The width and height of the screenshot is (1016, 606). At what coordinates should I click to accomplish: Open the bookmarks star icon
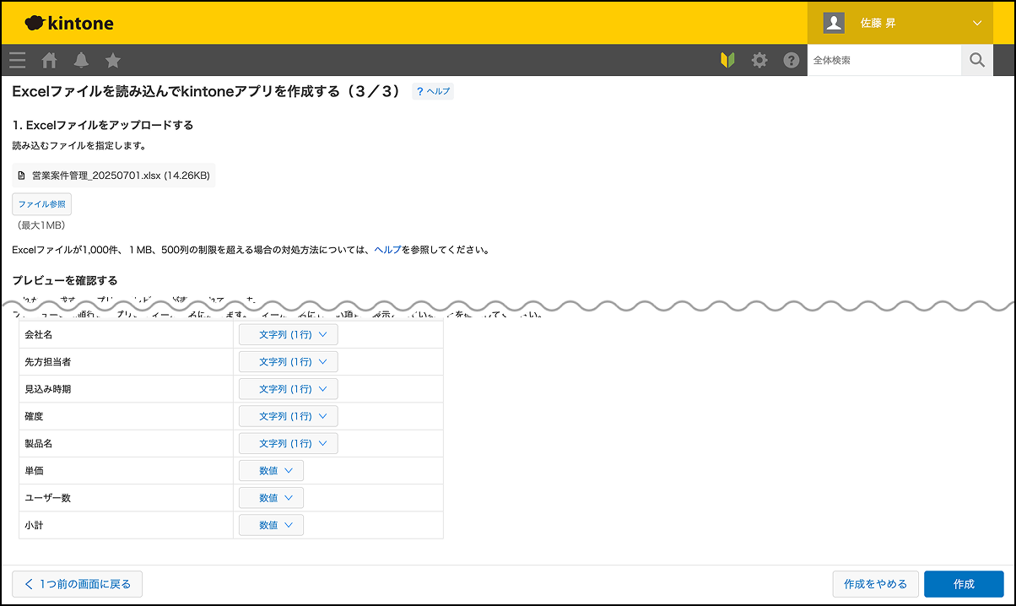[113, 60]
